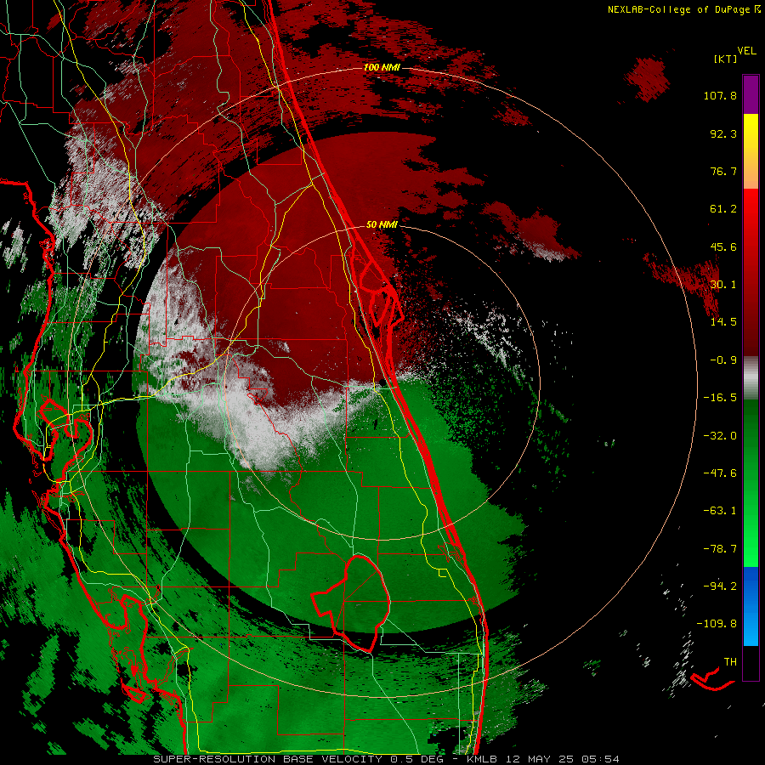Click the gray zero-velocity segment of color bar

(x=751, y=378)
